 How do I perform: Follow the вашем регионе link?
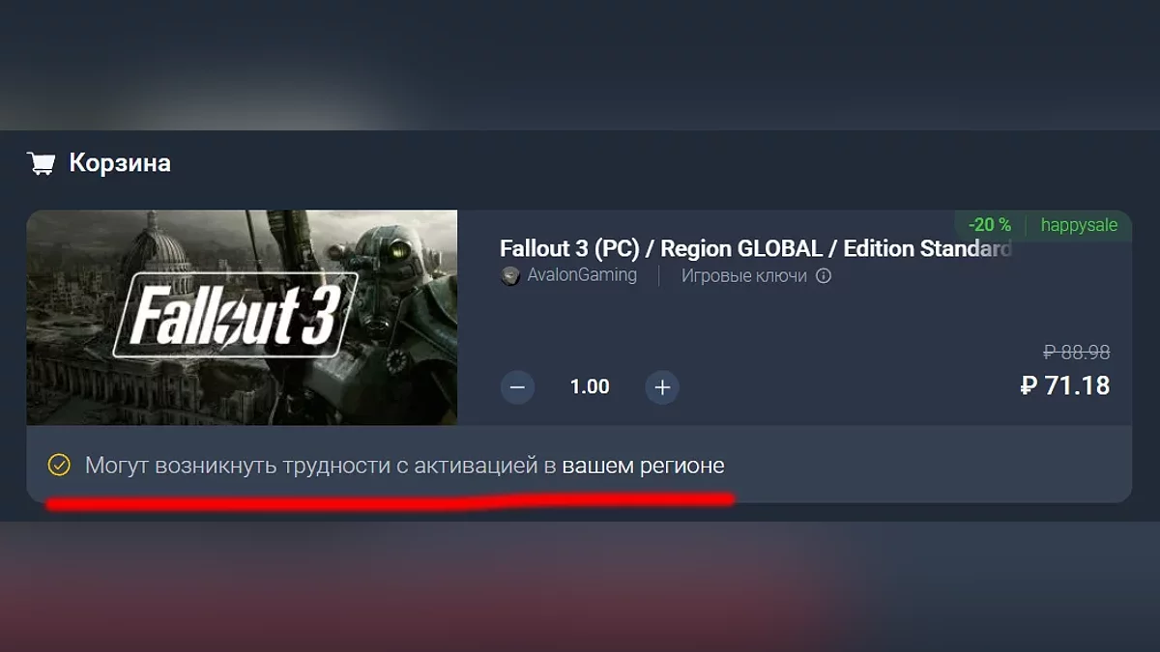pyautogui.click(x=643, y=466)
